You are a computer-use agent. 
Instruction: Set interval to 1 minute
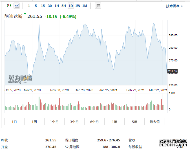(x=29, y=6)
